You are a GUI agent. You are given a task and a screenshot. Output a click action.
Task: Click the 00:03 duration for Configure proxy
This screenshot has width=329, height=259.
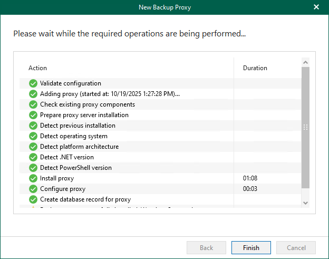(x=250, y=189)
